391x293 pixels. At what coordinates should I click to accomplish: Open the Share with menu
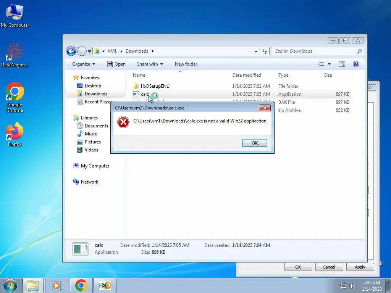coord(150,64)
